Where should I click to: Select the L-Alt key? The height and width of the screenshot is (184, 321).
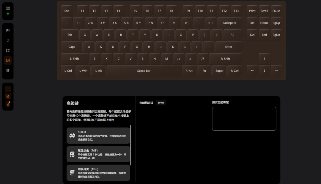coord(98,71)
